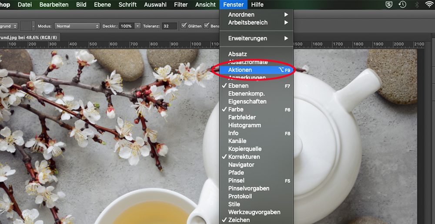The width and height of the screenshot is (435, 224).
Task: Toggle the Benachbart checkbox
Action: coord(206,26)
